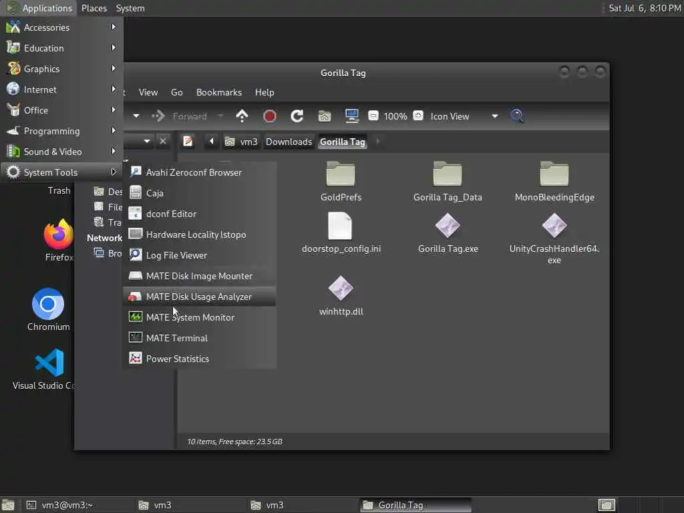Open the Go menu
The image size is (684, 513).
coord(176,92)
